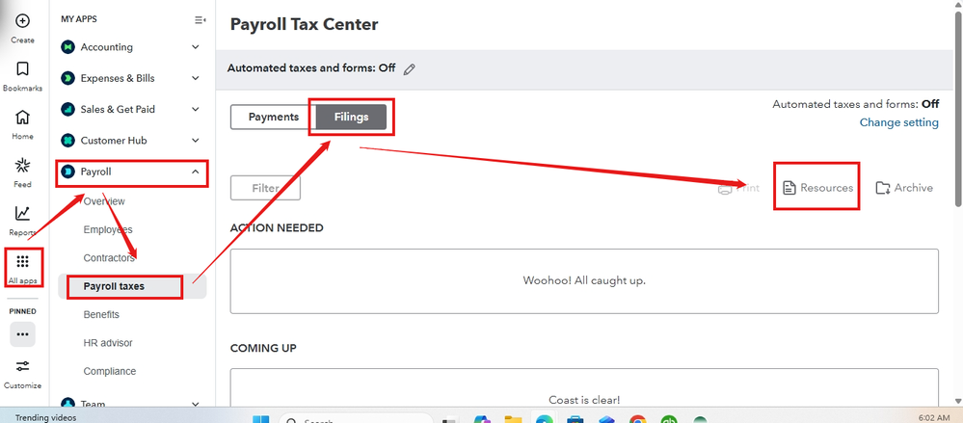Click the Customer Hub app icon

pyautogui.click(x=67, y=141)
